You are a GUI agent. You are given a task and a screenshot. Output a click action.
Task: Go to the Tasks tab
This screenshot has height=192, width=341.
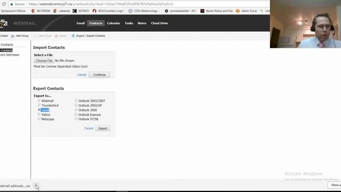[129, 23]
